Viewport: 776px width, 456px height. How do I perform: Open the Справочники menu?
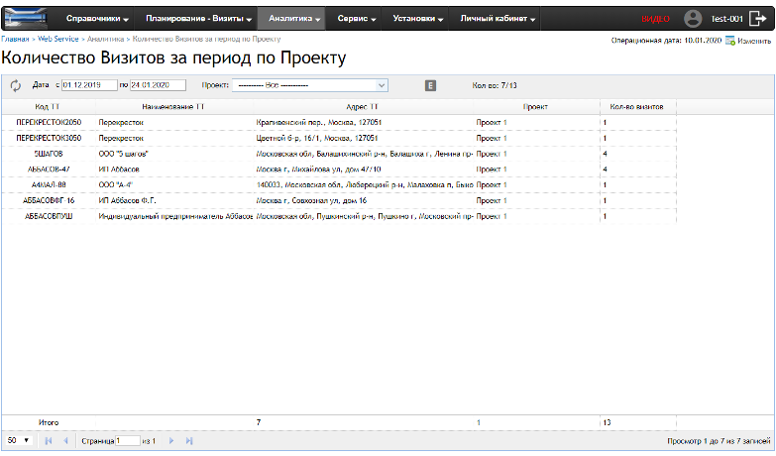click(x=97, y=19)
